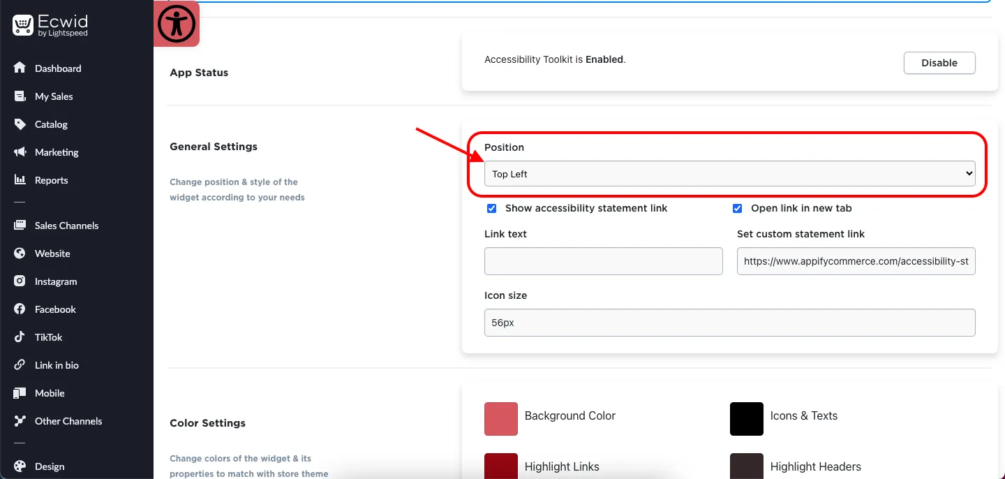
Task: Navigate to Marketing
Action: point(57,152)
